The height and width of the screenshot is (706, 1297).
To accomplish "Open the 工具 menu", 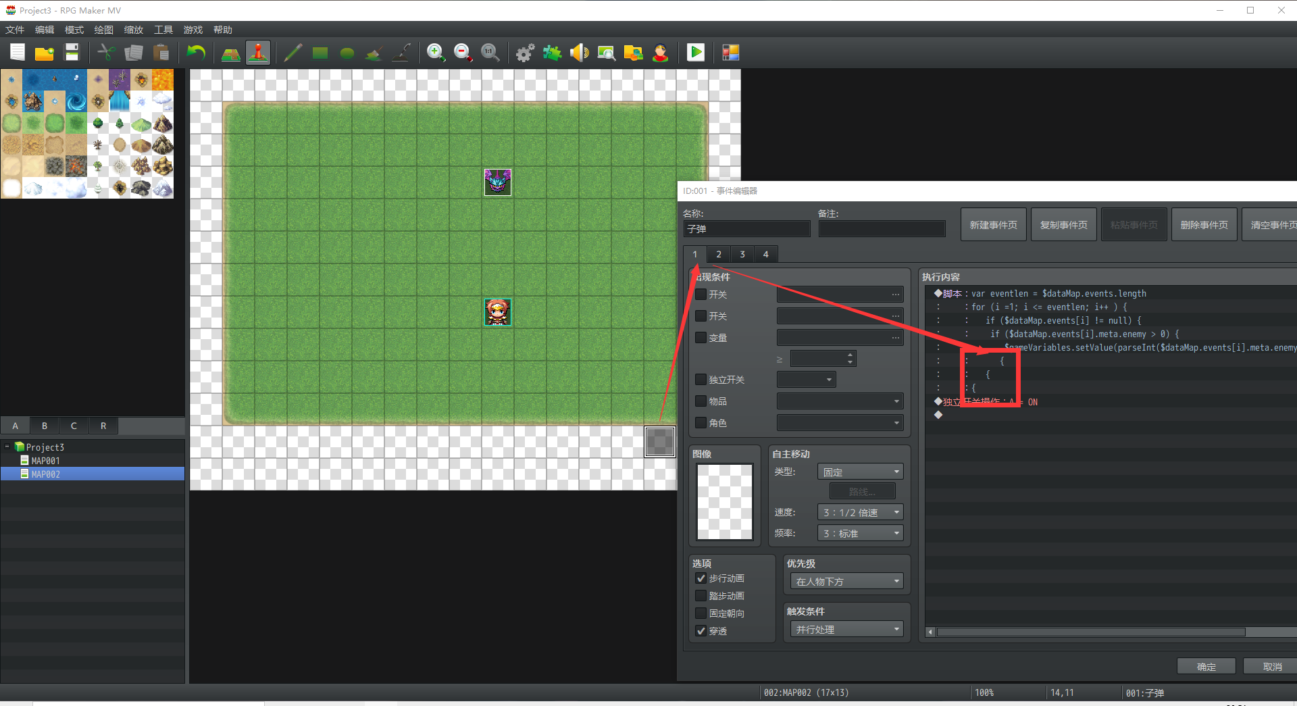I will [x=163, y=30].
